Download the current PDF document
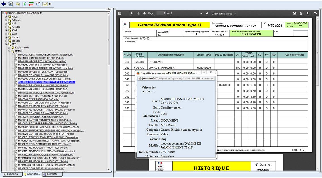This screenshot has height=178, width=322. point(301,13)
